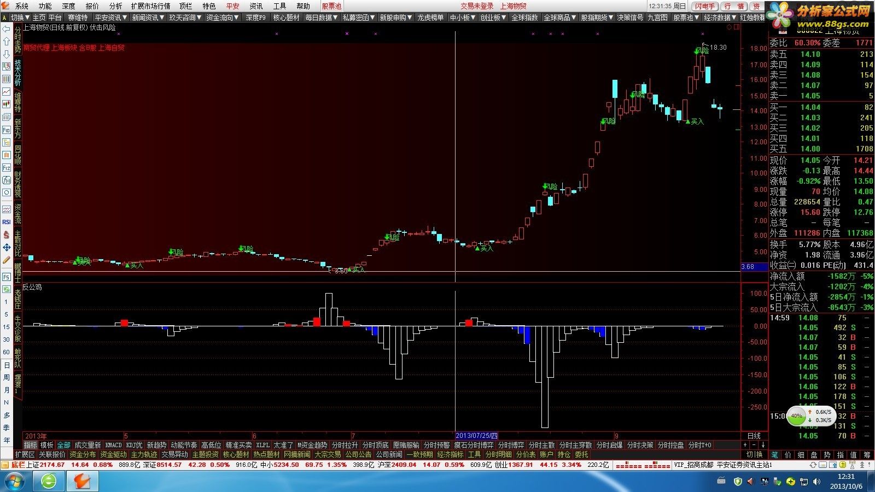The width and height of the screenshot is (875, 492).
Task: Click the 行情 button at top right
Action: [x=734, y=6]
